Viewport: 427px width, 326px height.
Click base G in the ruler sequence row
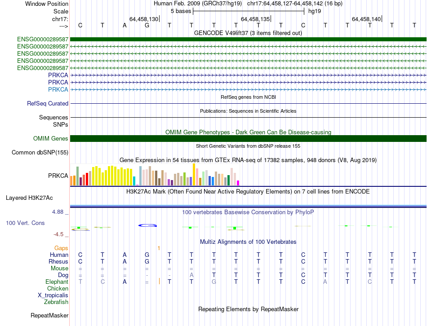click(x=147, y=25)
